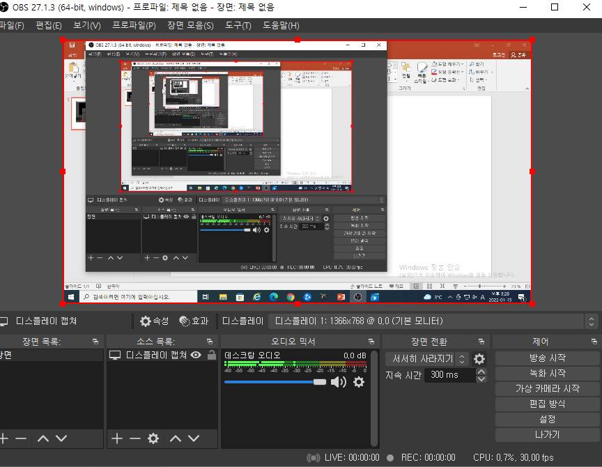Screen dimensions: 602x467
Task: Toggle visibility eye for 디스플레이 캡쳐
Action: coord(196,355)
